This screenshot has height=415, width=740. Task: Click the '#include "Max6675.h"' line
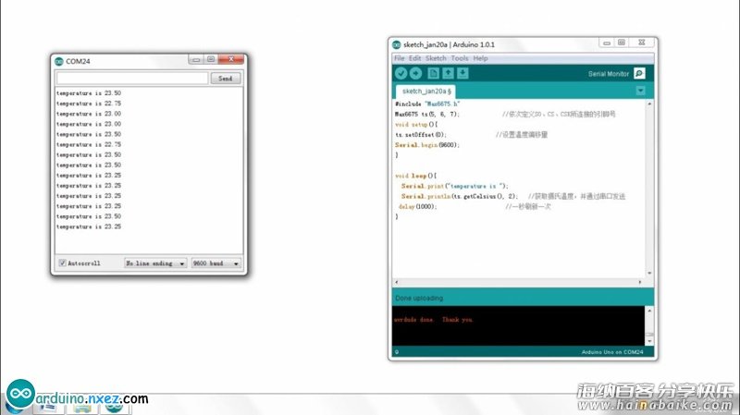(x=427, y=104)
